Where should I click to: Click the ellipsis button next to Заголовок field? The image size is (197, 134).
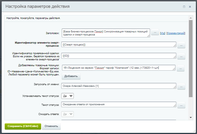pos(155,33)
